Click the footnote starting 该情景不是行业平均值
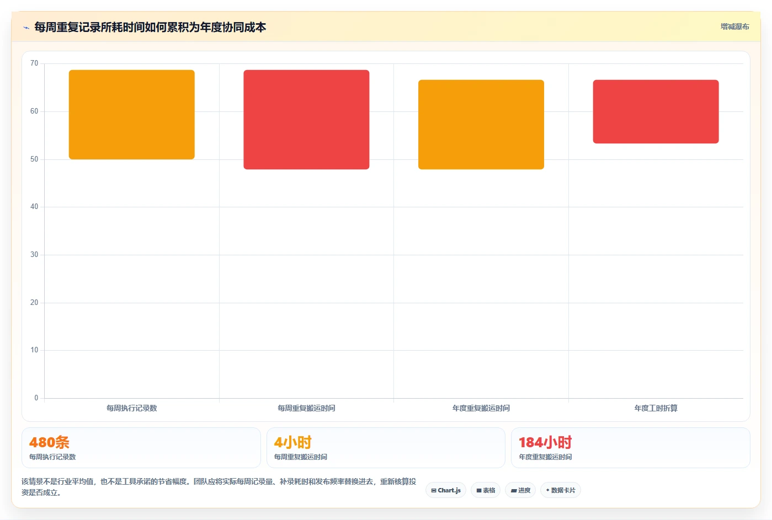 [219, 487]
